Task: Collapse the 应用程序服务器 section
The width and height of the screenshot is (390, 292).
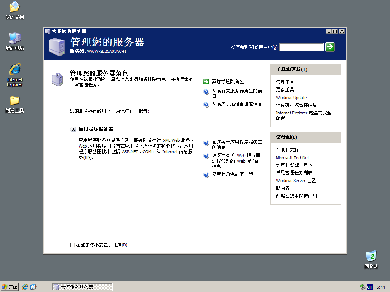Action: coord(73,129)
